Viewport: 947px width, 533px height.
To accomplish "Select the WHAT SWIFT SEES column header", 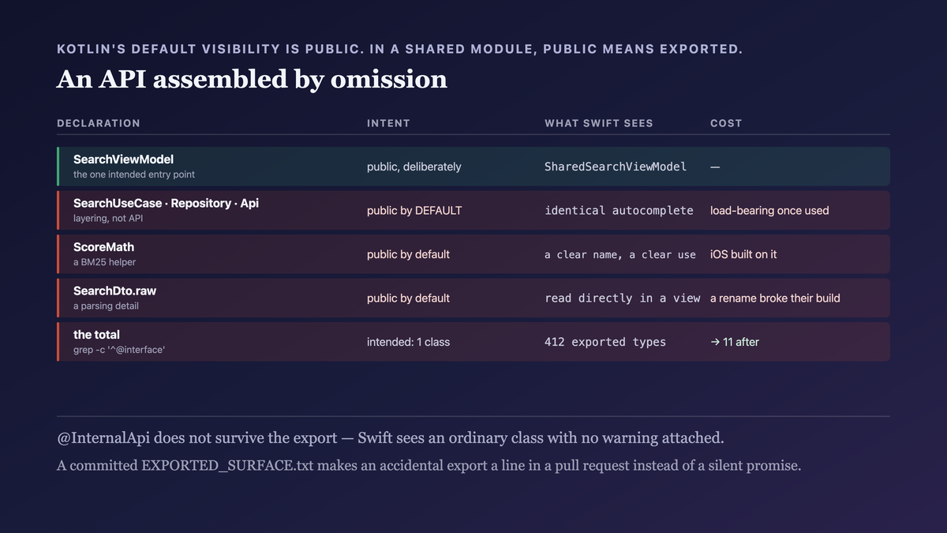I will (599, 123).
